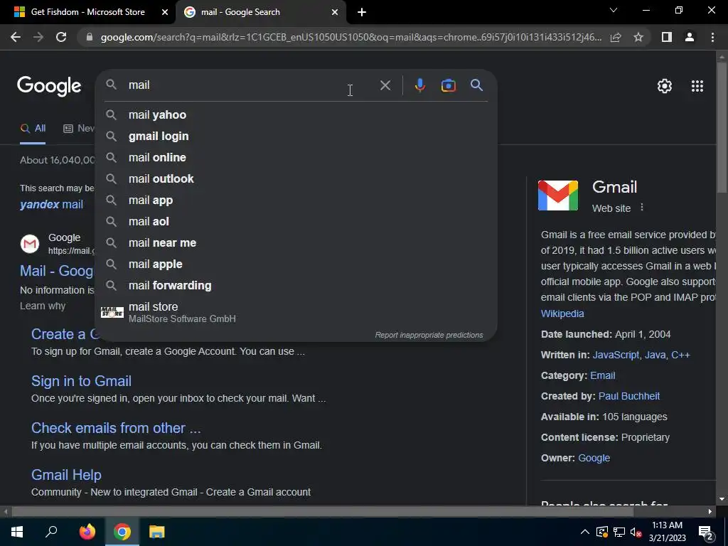Open the Email category link

pyautogui.click(x=603, y=375)
